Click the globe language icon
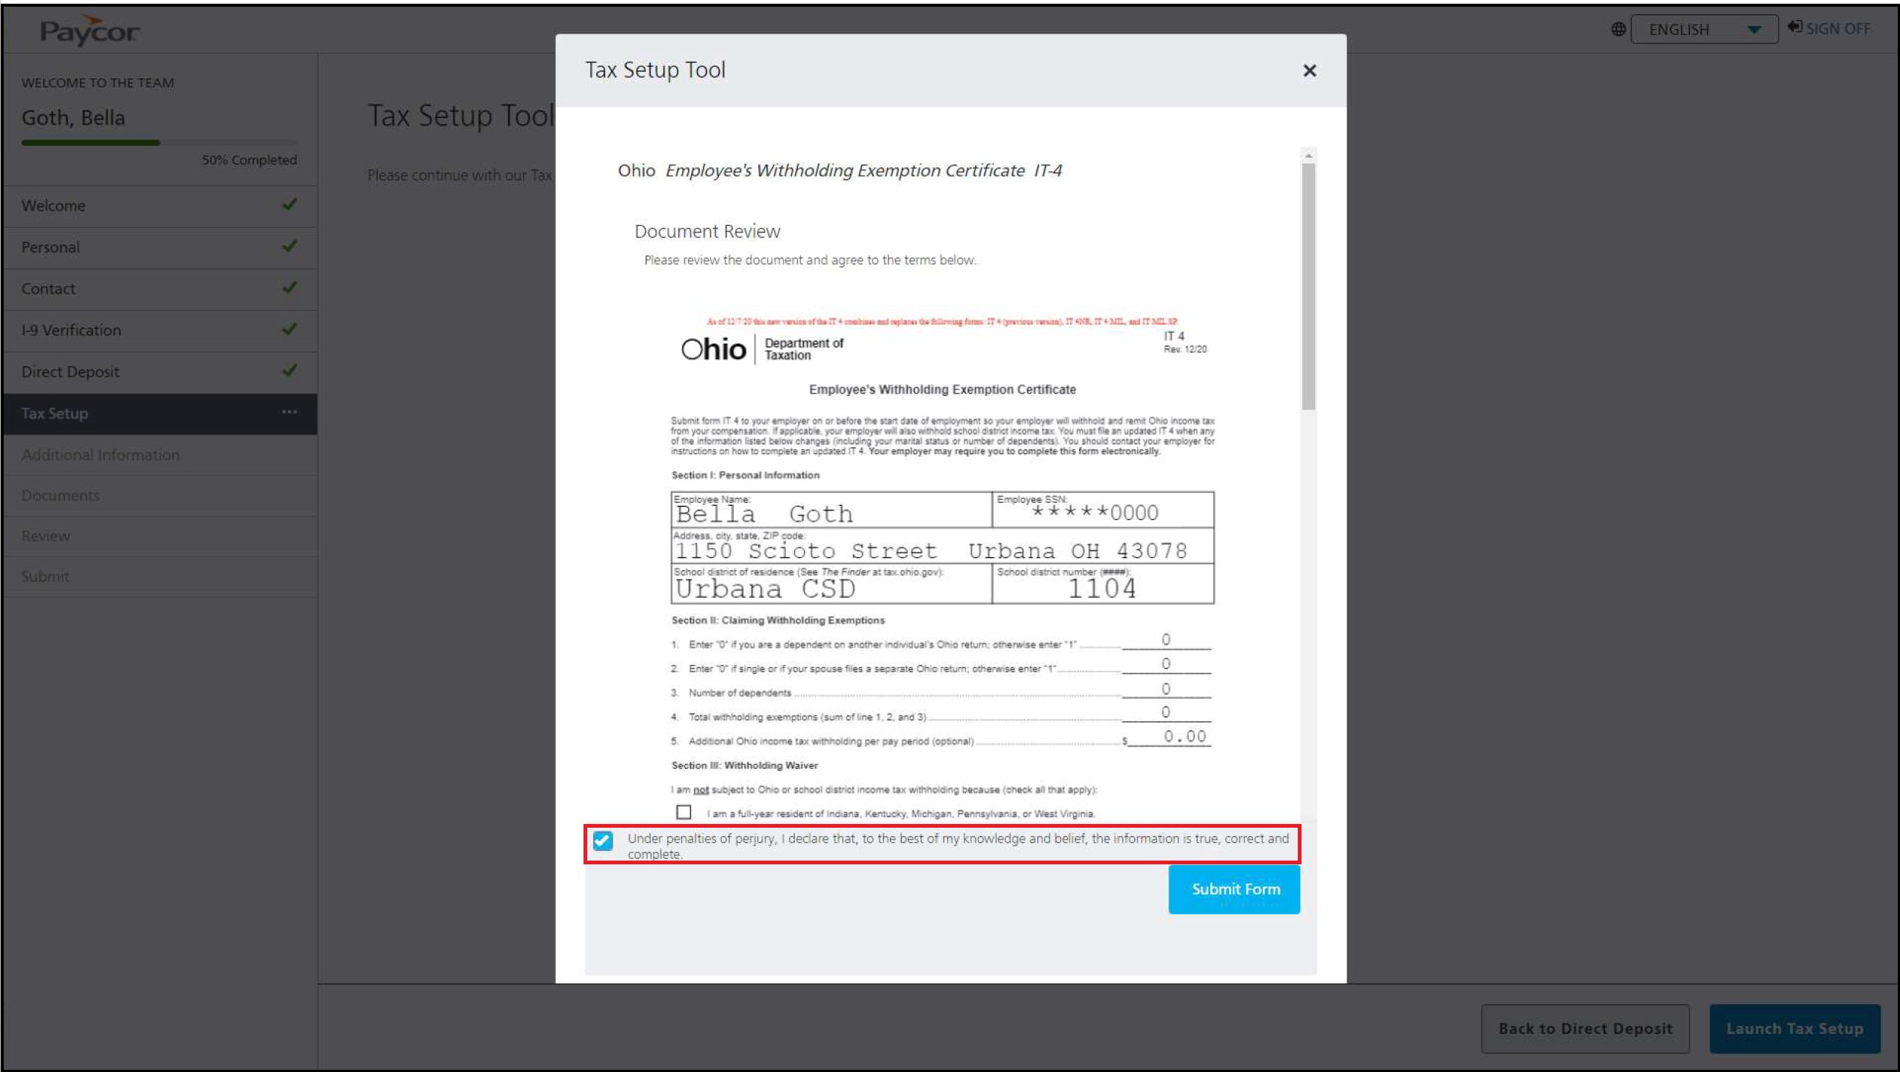Screen dimensions: 1900x1072 pyautogui.click(x=1618, y=29)
